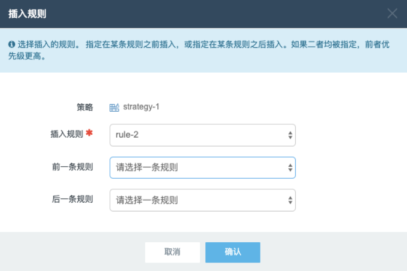407x271 pixels.
Task: Click the 策略 label
Action: coord(85,107)
